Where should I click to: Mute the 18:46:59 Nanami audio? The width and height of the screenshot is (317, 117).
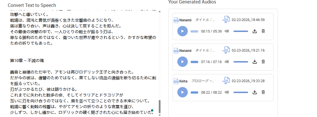[x=227, y=31]
